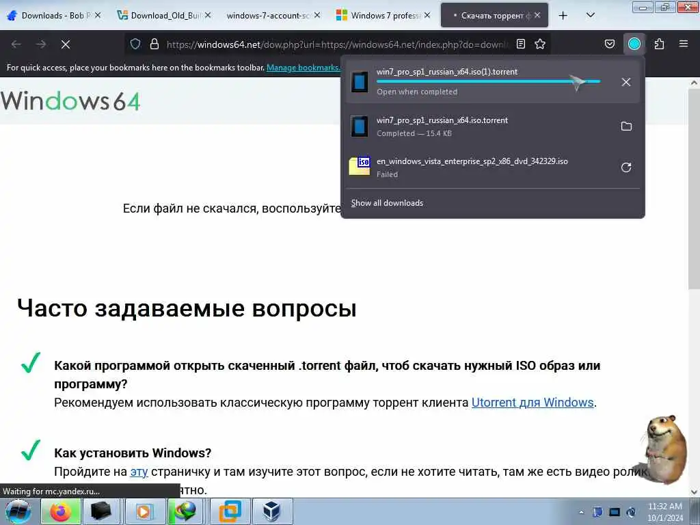This screenshot has height=525, width=700.
Task: Switch to windows-7-account tab
Action: click(x=273, y=16)
